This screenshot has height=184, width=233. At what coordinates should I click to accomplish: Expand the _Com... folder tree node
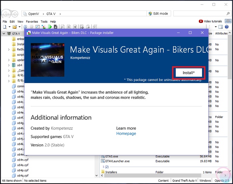click(x=9, y=71)
